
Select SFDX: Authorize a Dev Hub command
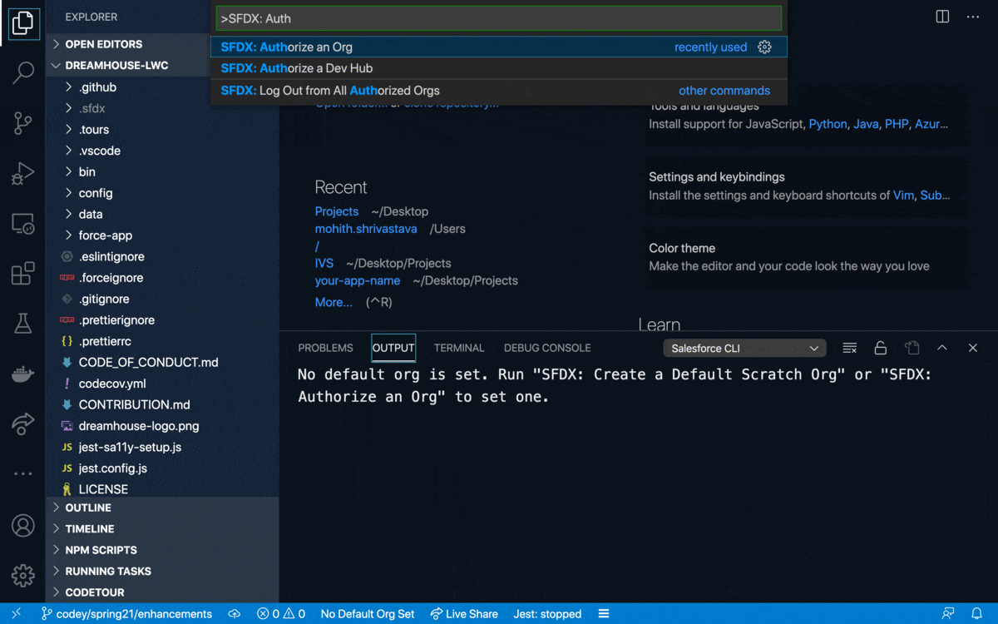[499, 68]
